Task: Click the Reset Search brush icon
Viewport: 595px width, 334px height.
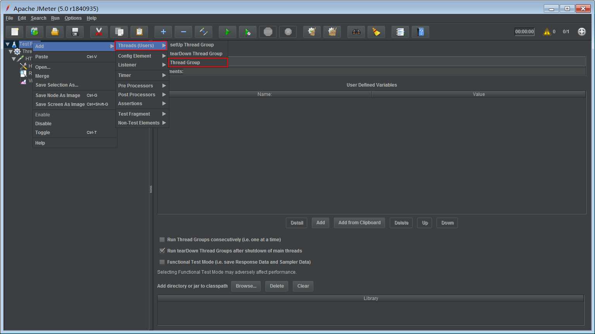Action: coord(377,32)
